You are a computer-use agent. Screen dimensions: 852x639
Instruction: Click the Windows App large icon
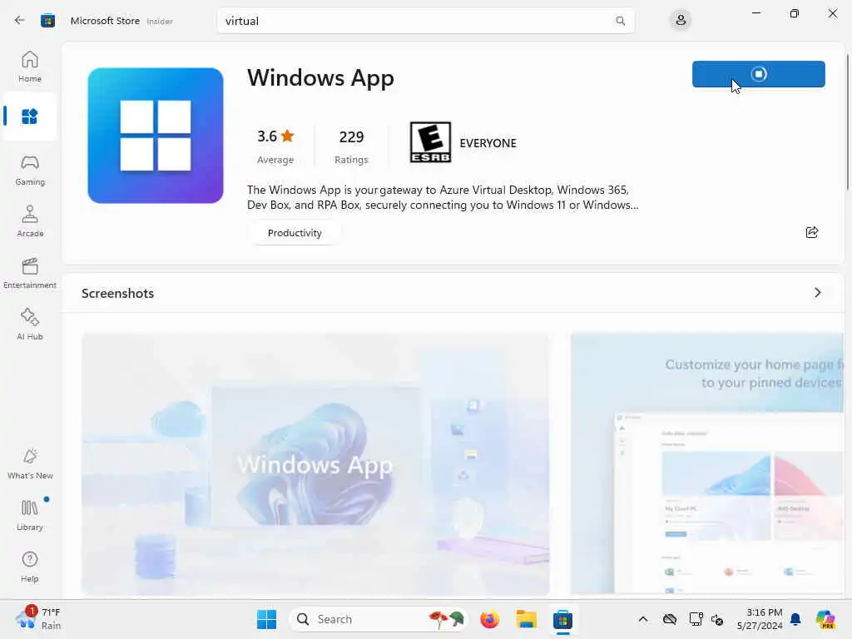point(156,136)
